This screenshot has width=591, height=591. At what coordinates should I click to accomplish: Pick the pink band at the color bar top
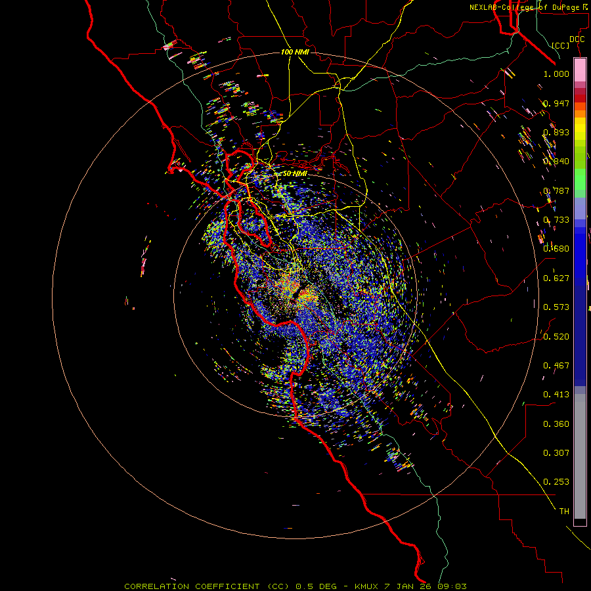click(x=580, y=70)
